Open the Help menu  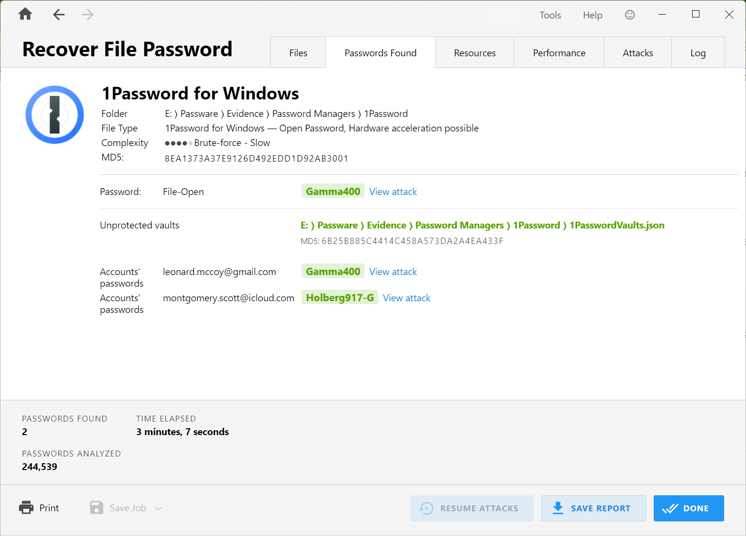click(x=592, y=15)
